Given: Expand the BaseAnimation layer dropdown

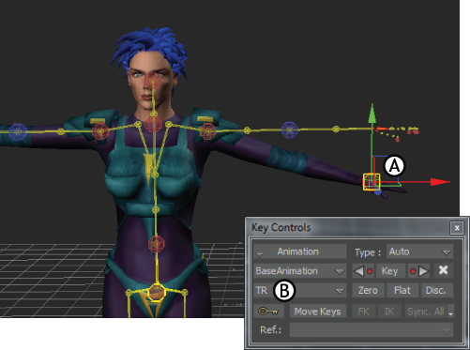Looking at the screenshot, I should [300, 271].
